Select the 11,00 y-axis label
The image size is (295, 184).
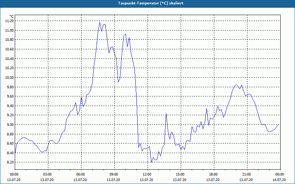point(10,30)
